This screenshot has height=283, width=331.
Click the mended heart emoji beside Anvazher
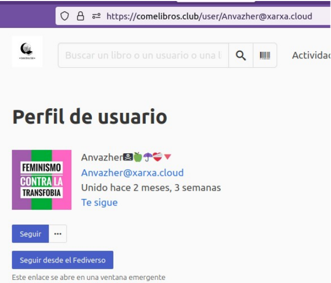coord(158,157)
